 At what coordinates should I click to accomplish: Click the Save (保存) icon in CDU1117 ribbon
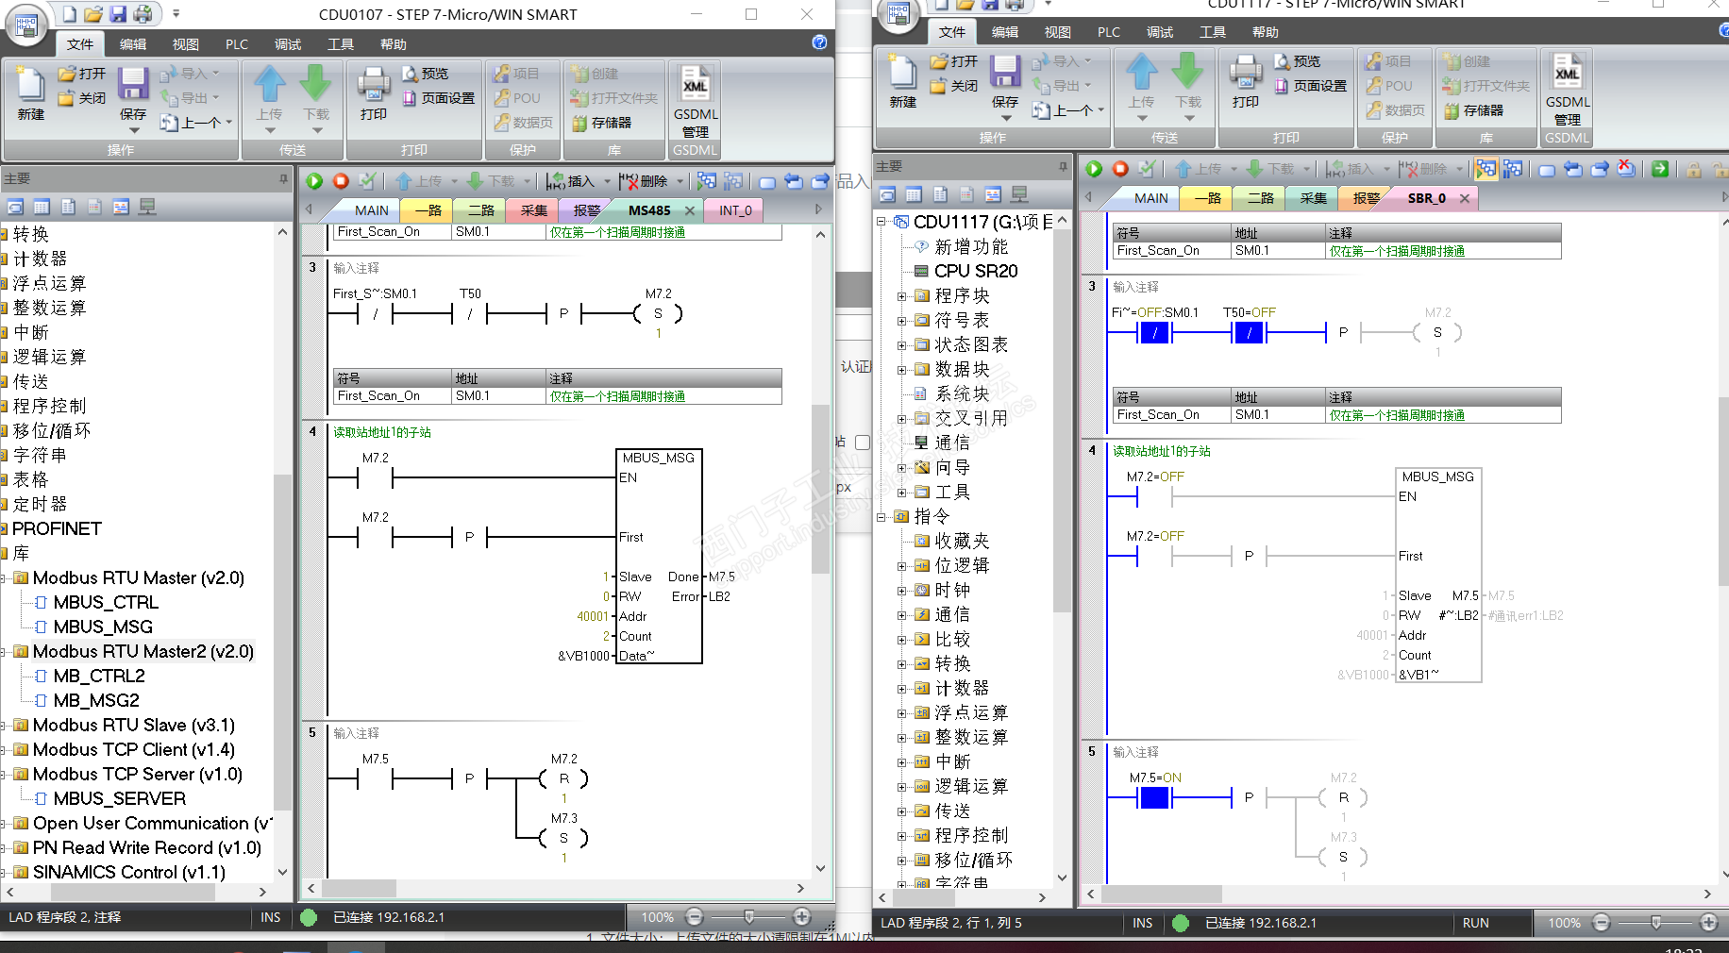tap(1005, 73)
